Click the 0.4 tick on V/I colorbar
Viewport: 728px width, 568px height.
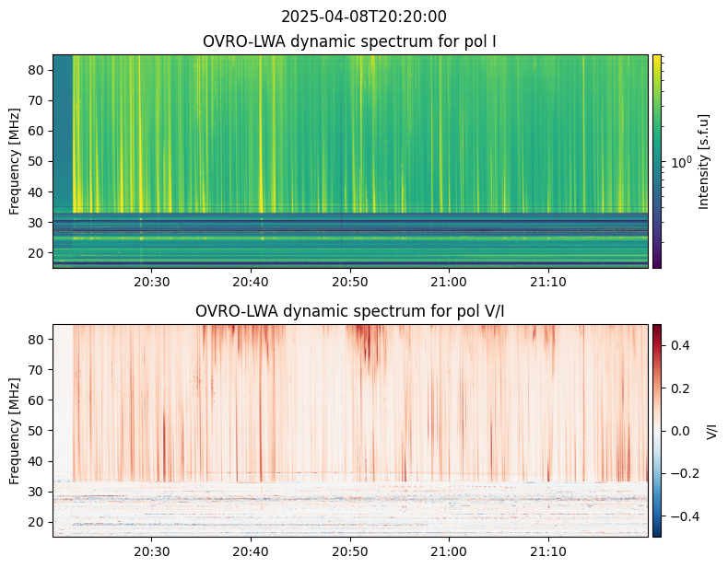click(x=679, y=344)
